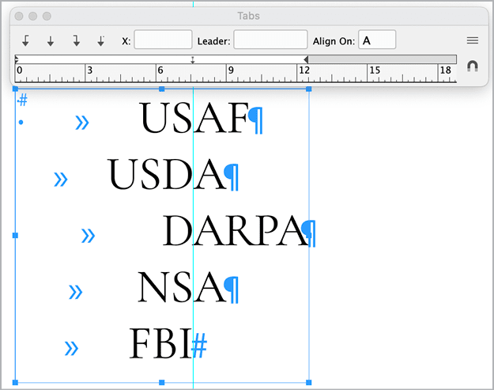
Task: Click the word DARPA in the text frame
Action: click(x=236, y=230)
